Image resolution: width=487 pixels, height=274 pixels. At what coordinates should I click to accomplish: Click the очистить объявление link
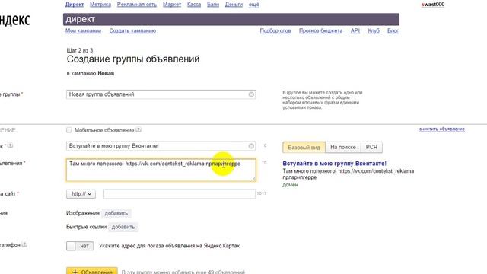click(442, 129)
